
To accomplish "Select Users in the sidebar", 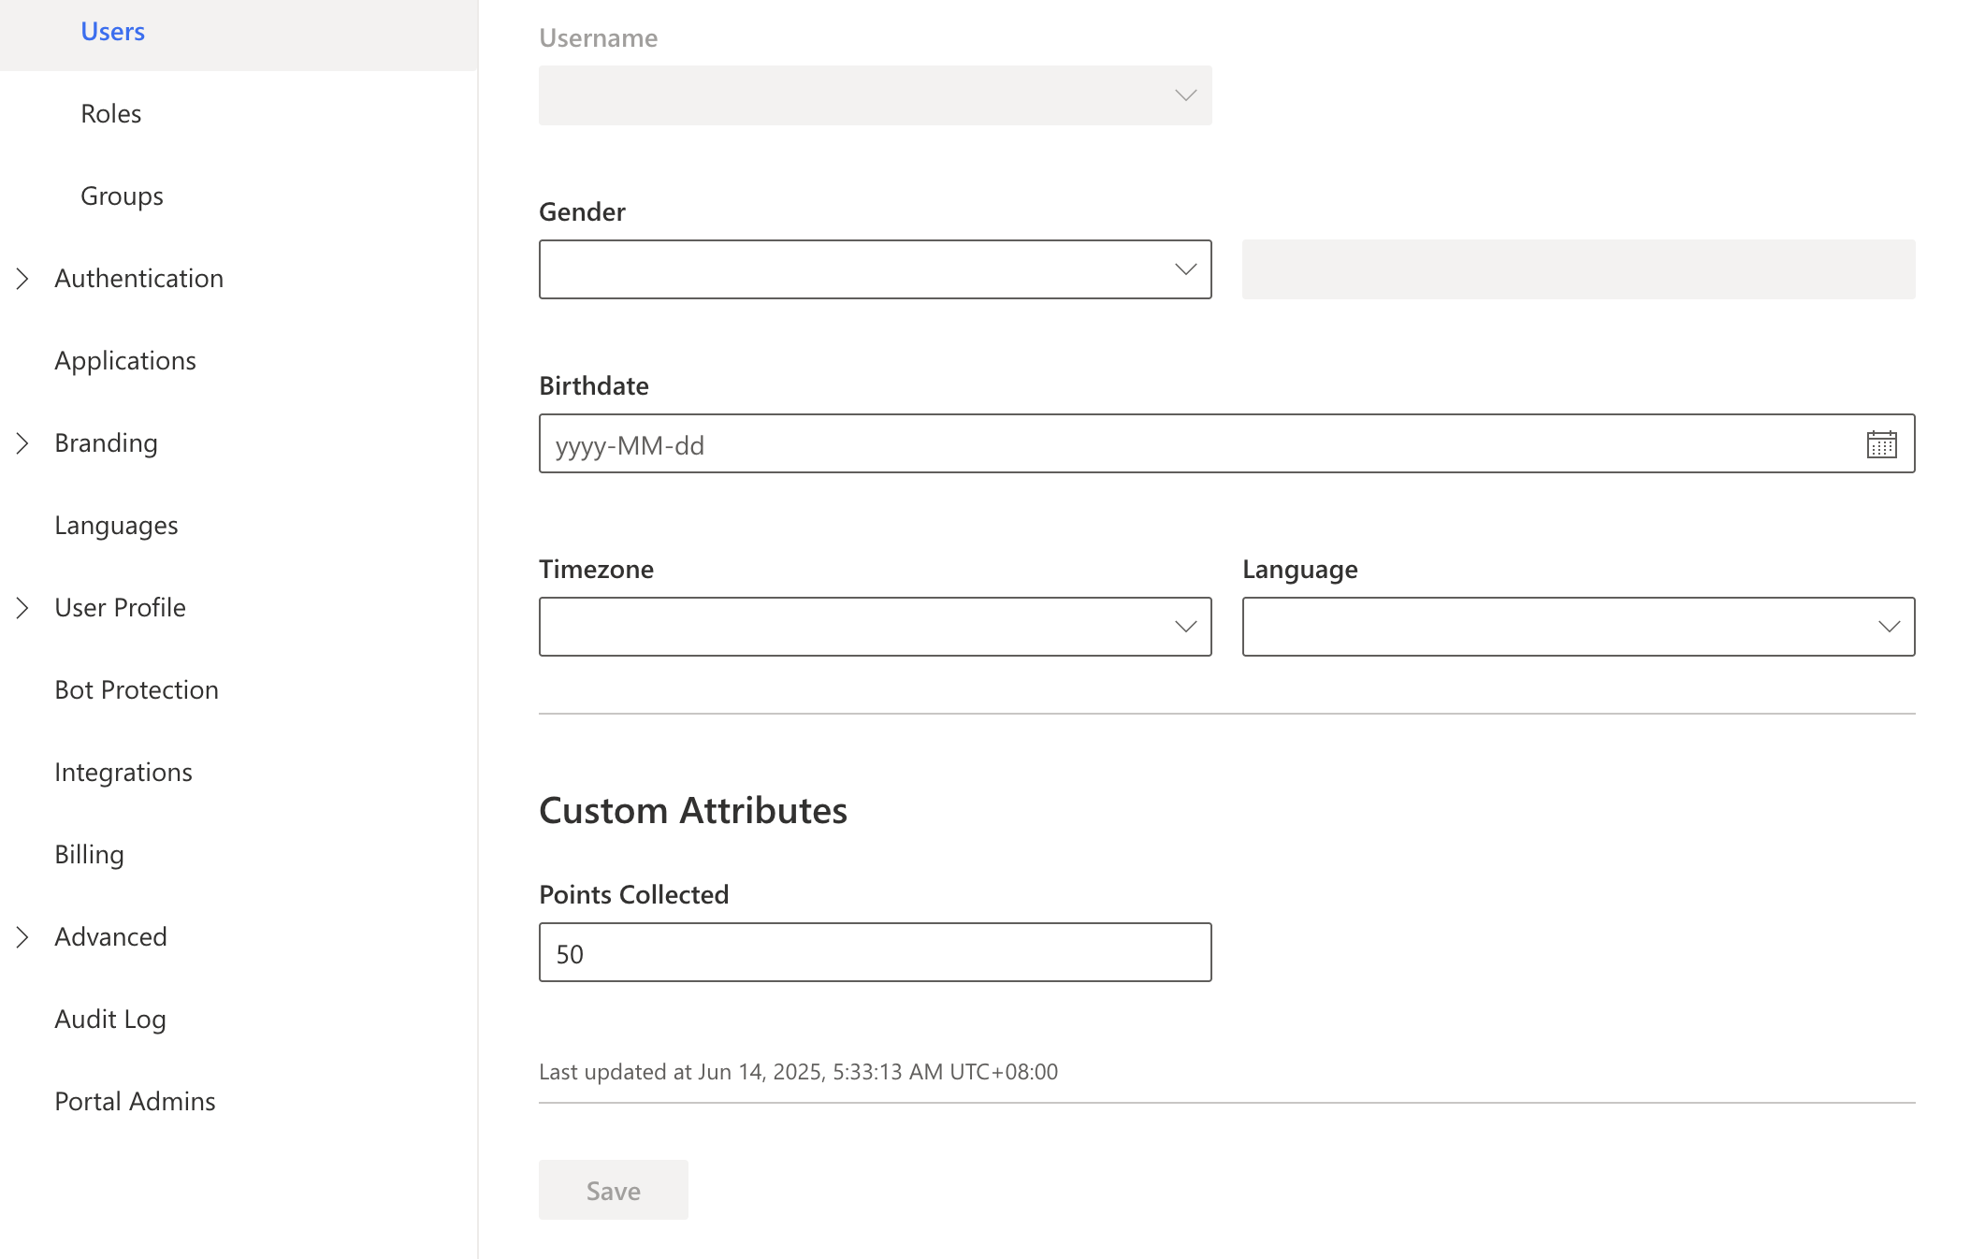I will click(112, 32).
